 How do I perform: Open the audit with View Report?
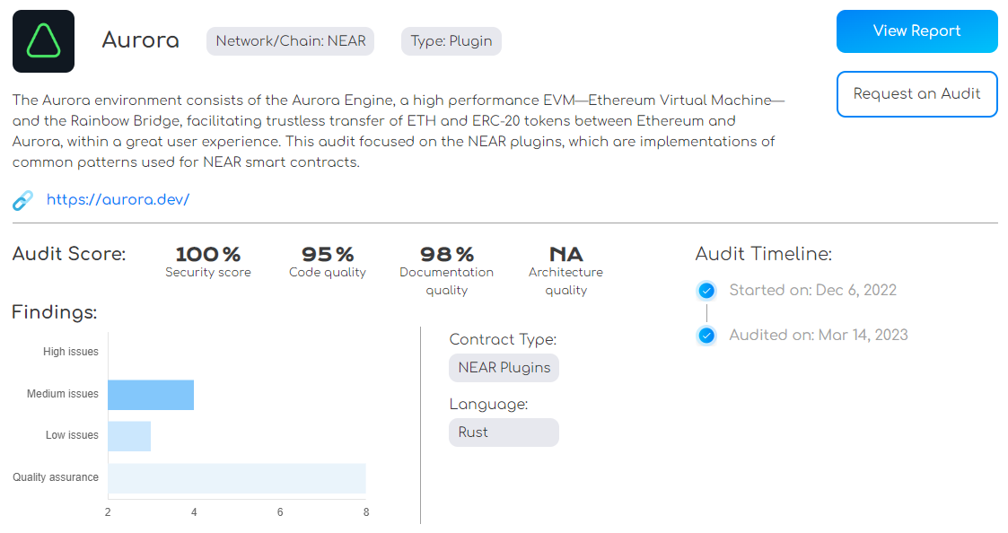[x=916, y=31]
